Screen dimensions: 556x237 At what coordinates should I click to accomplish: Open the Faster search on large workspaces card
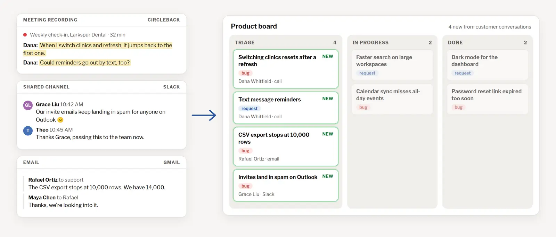[x=392, y=65]
